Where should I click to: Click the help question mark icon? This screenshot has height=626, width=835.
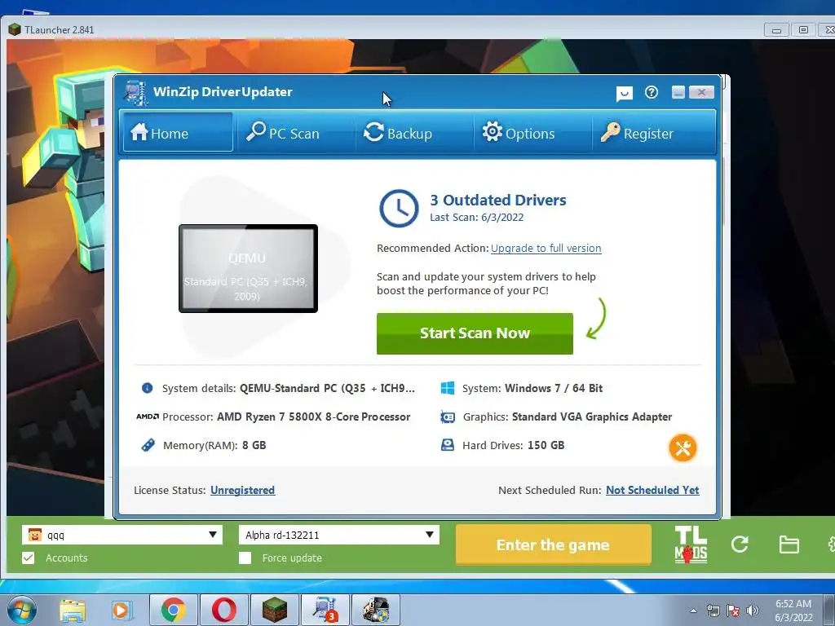click(x=652, y=93)
